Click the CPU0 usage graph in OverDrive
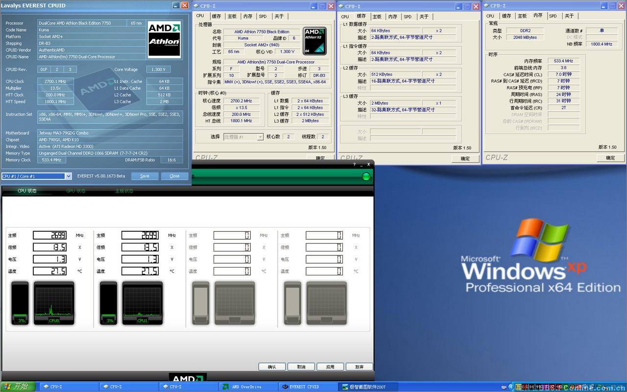 coord(54,303)
